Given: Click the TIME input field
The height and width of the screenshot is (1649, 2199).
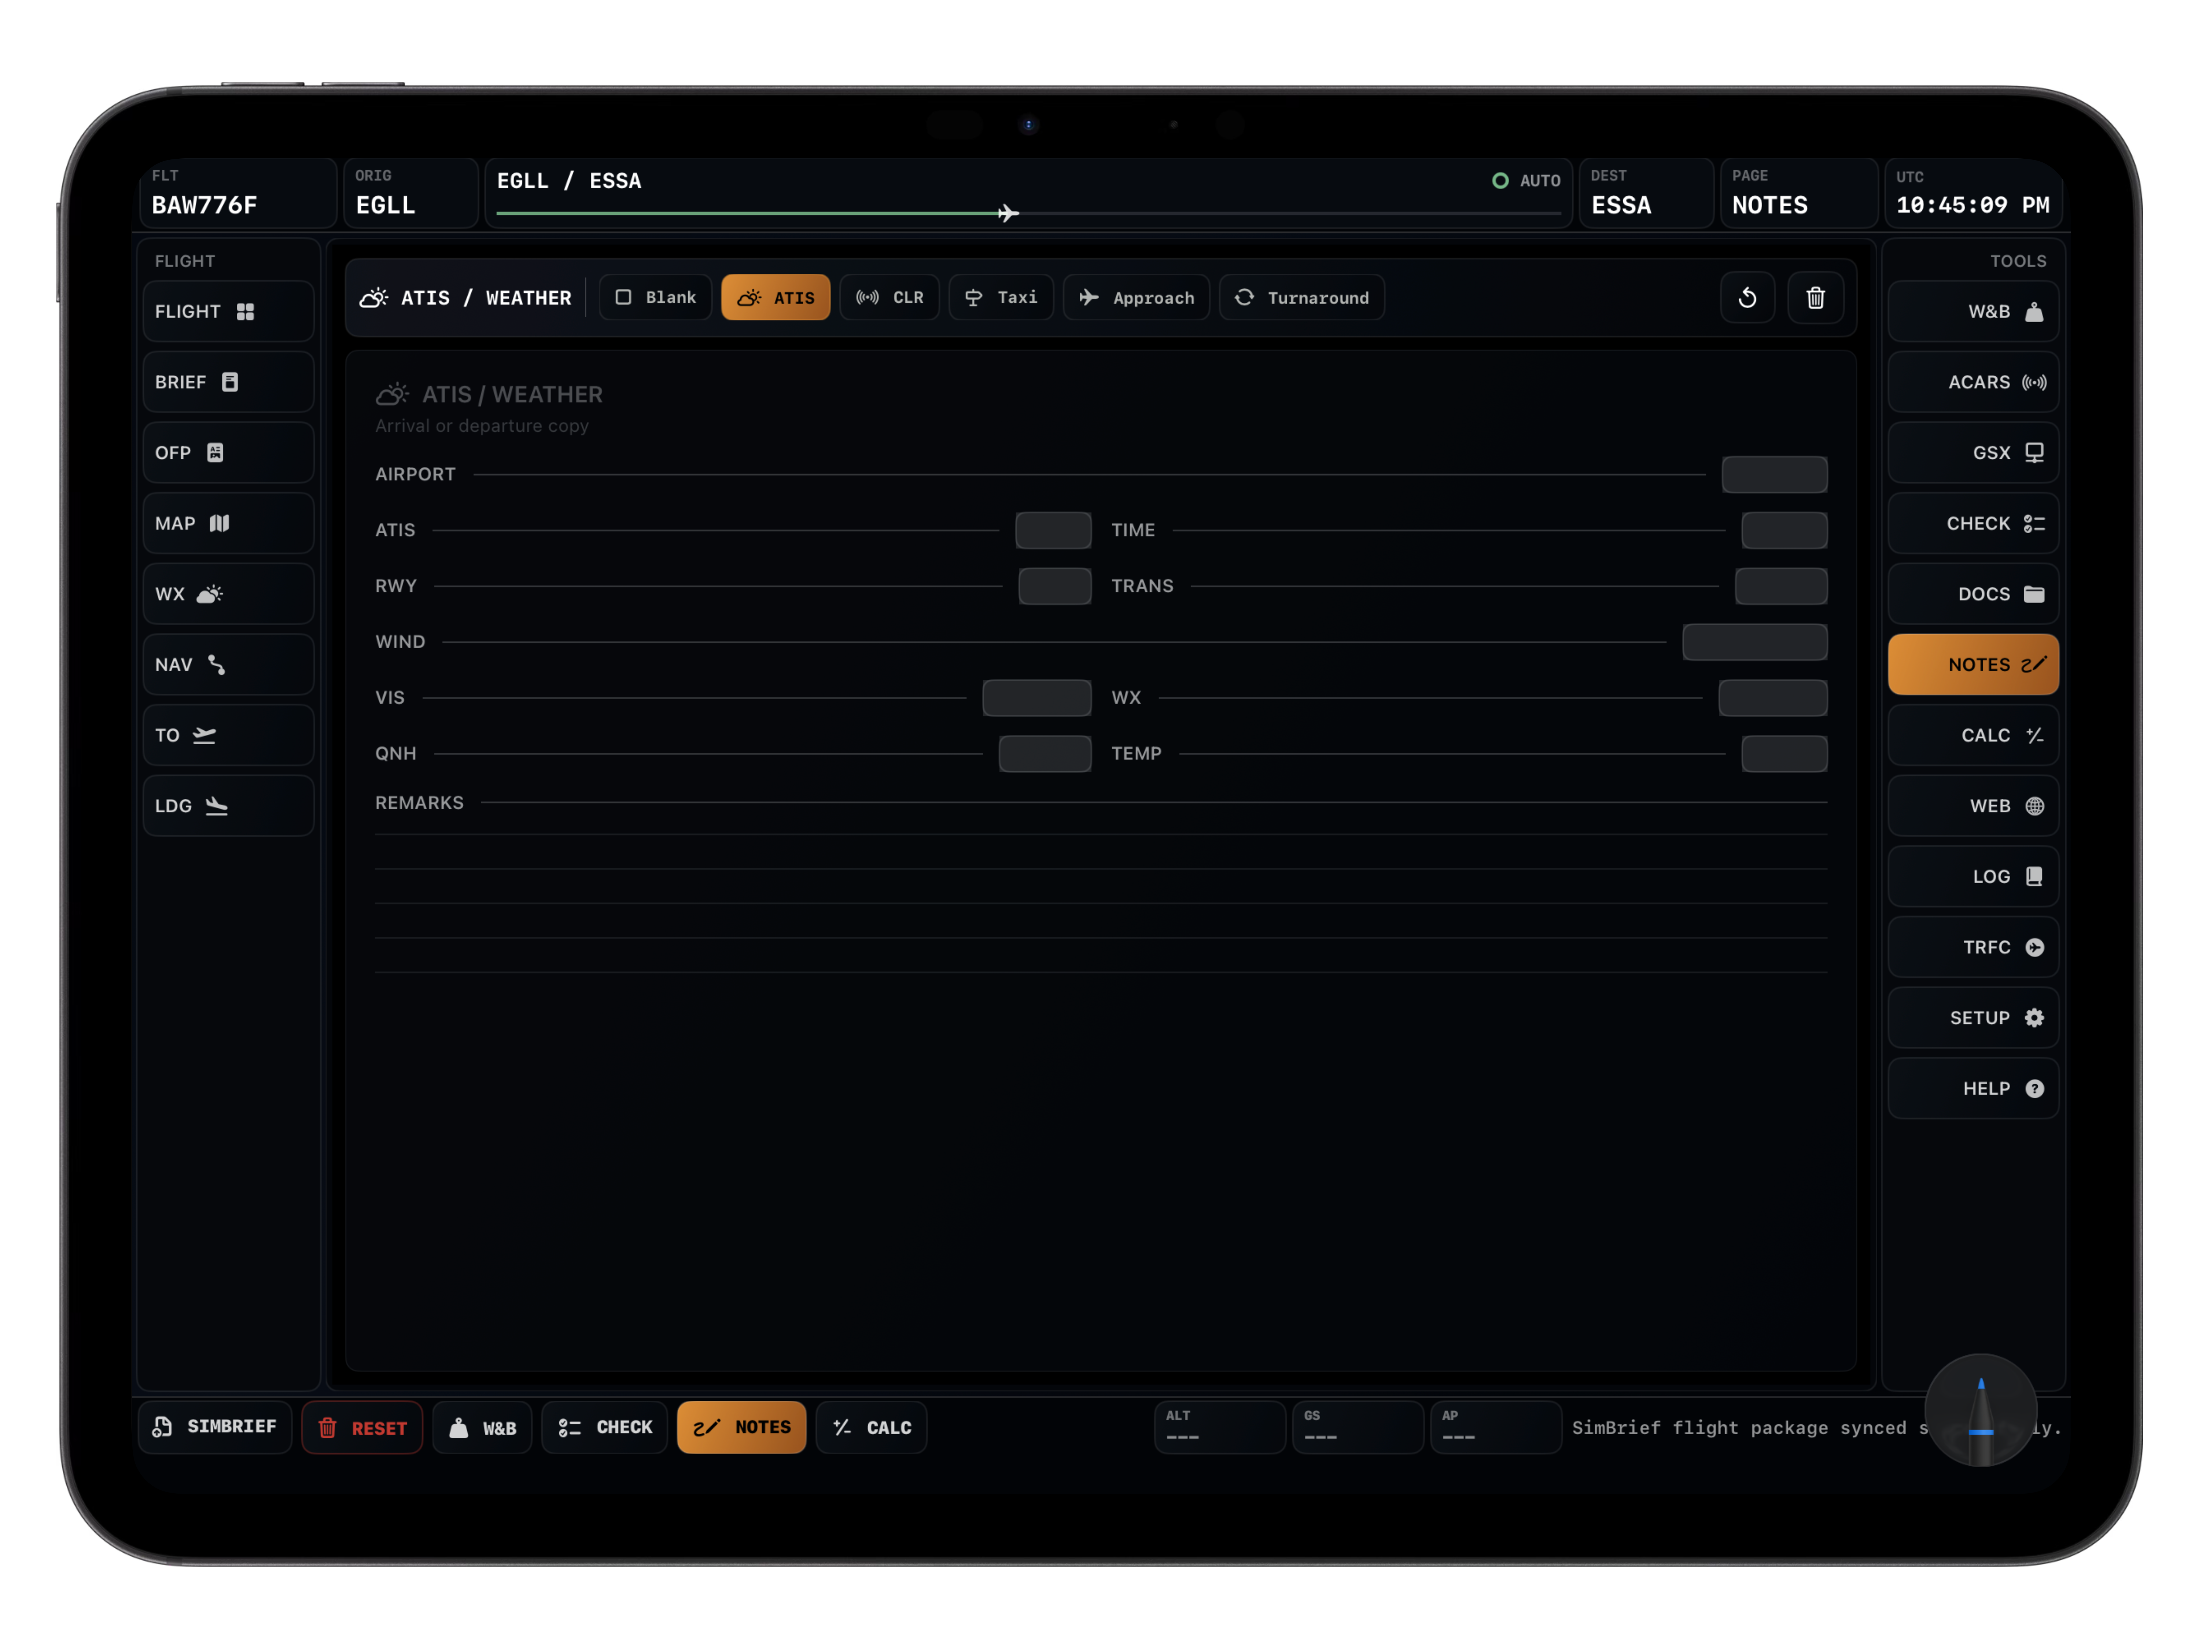Looking at the screenshot, I should click(1784, 530).
